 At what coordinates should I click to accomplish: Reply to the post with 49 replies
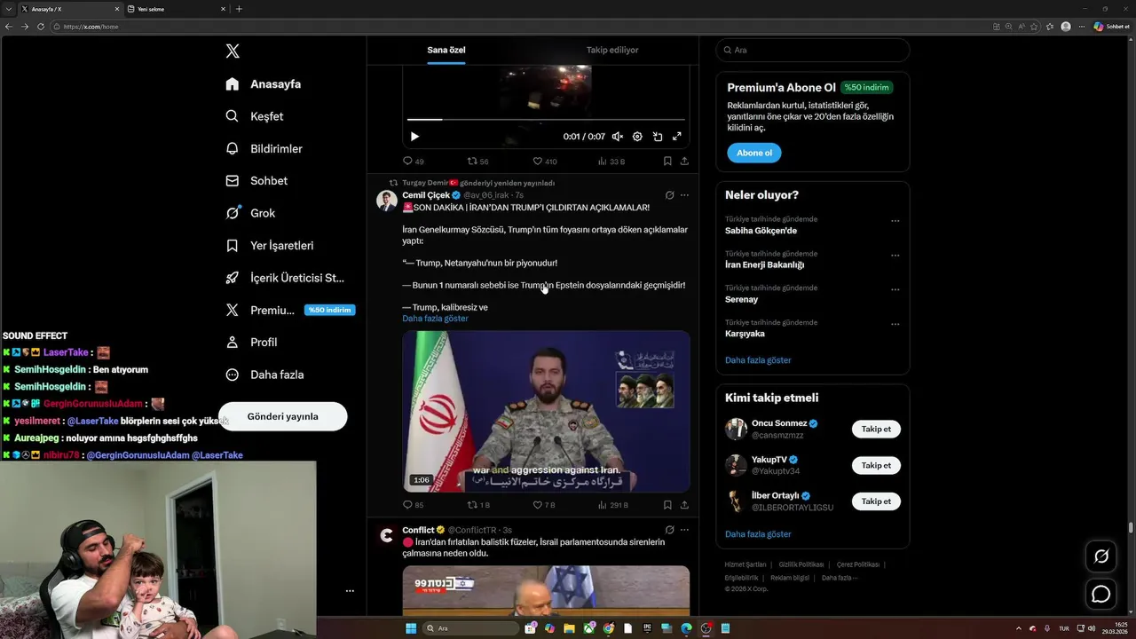click(413, 162)
